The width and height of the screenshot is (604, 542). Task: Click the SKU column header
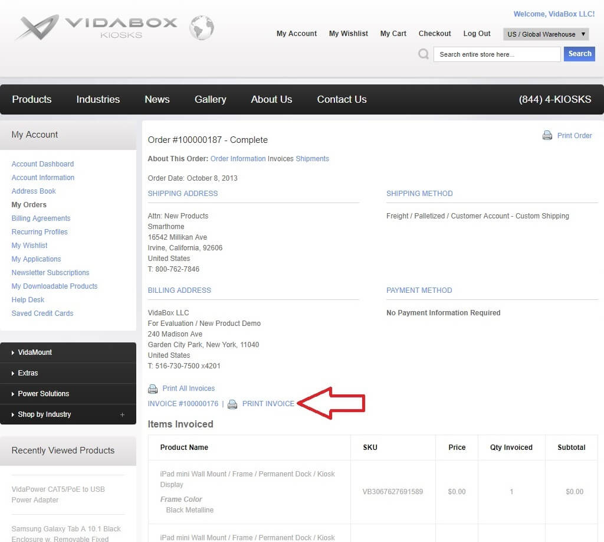370,448
